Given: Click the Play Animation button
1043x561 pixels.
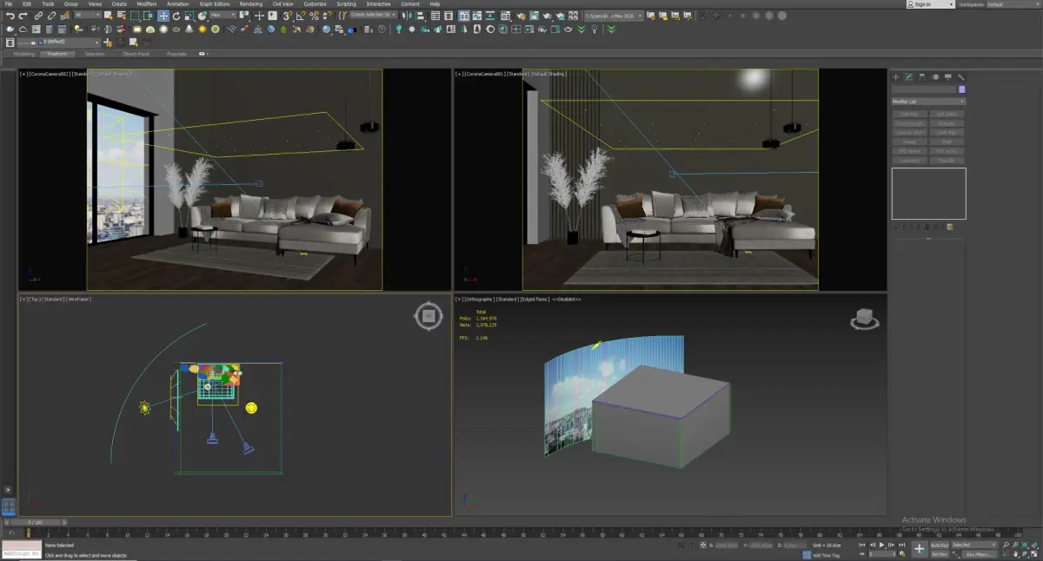Looking at the screenshot, I should point(881,544).
